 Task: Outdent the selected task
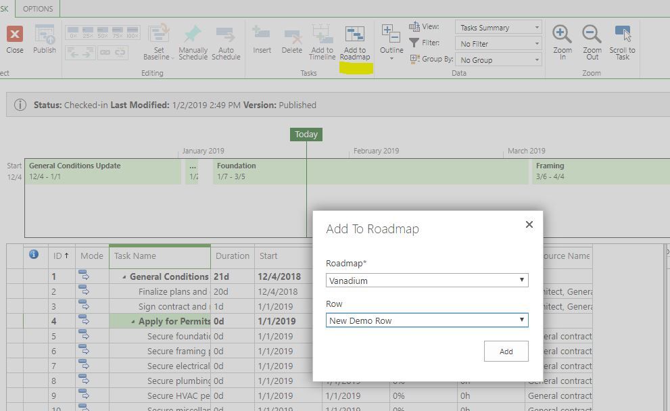(73, 53)
